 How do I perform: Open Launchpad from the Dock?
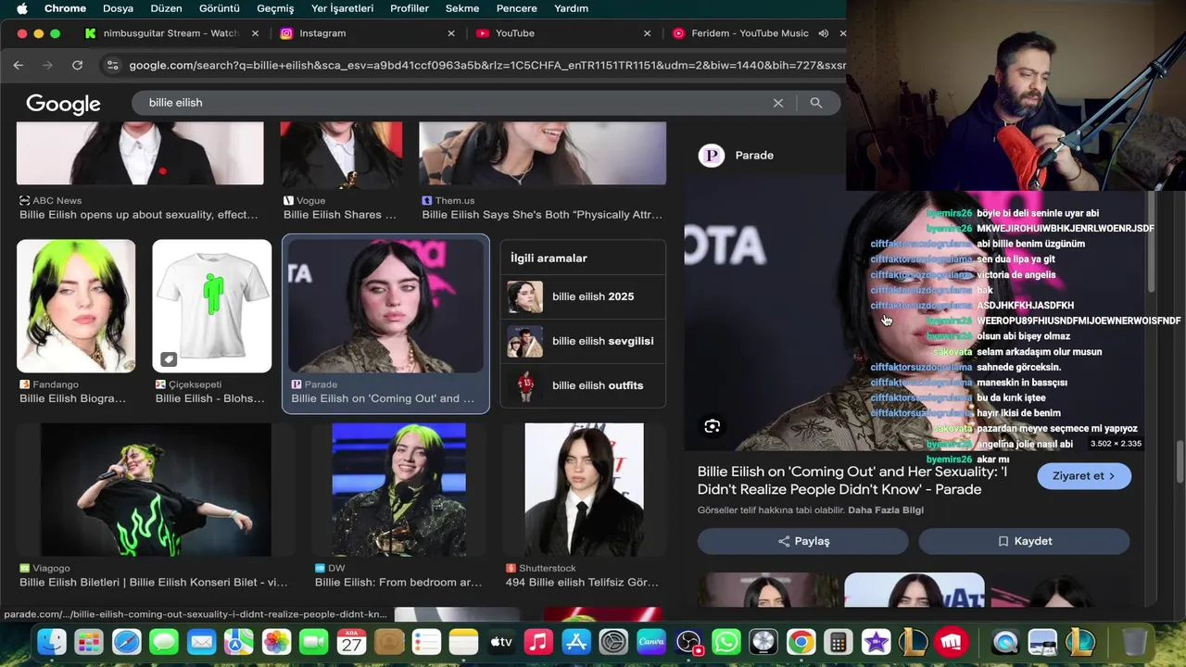click(x=89, y=641)
